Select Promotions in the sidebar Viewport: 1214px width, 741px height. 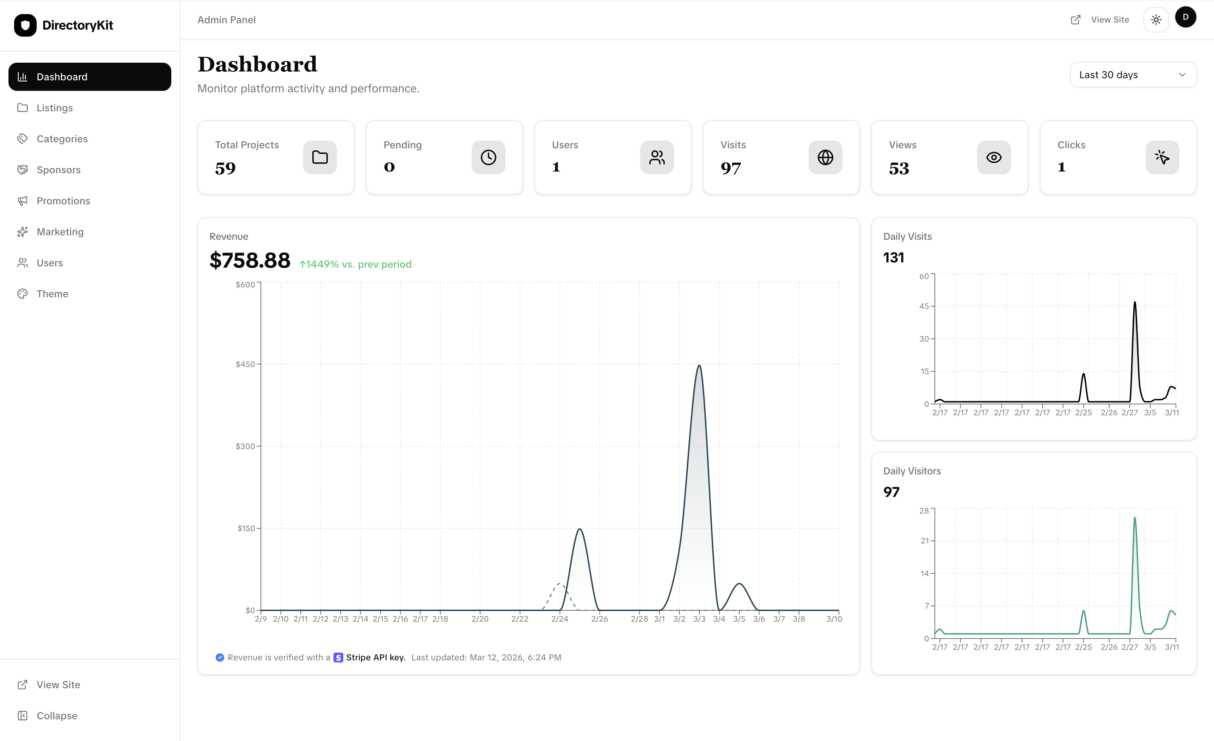coord(63,201)
